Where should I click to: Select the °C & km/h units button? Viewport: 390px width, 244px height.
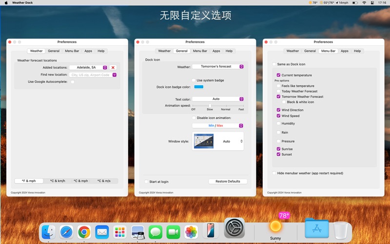[x=58, y=181]
